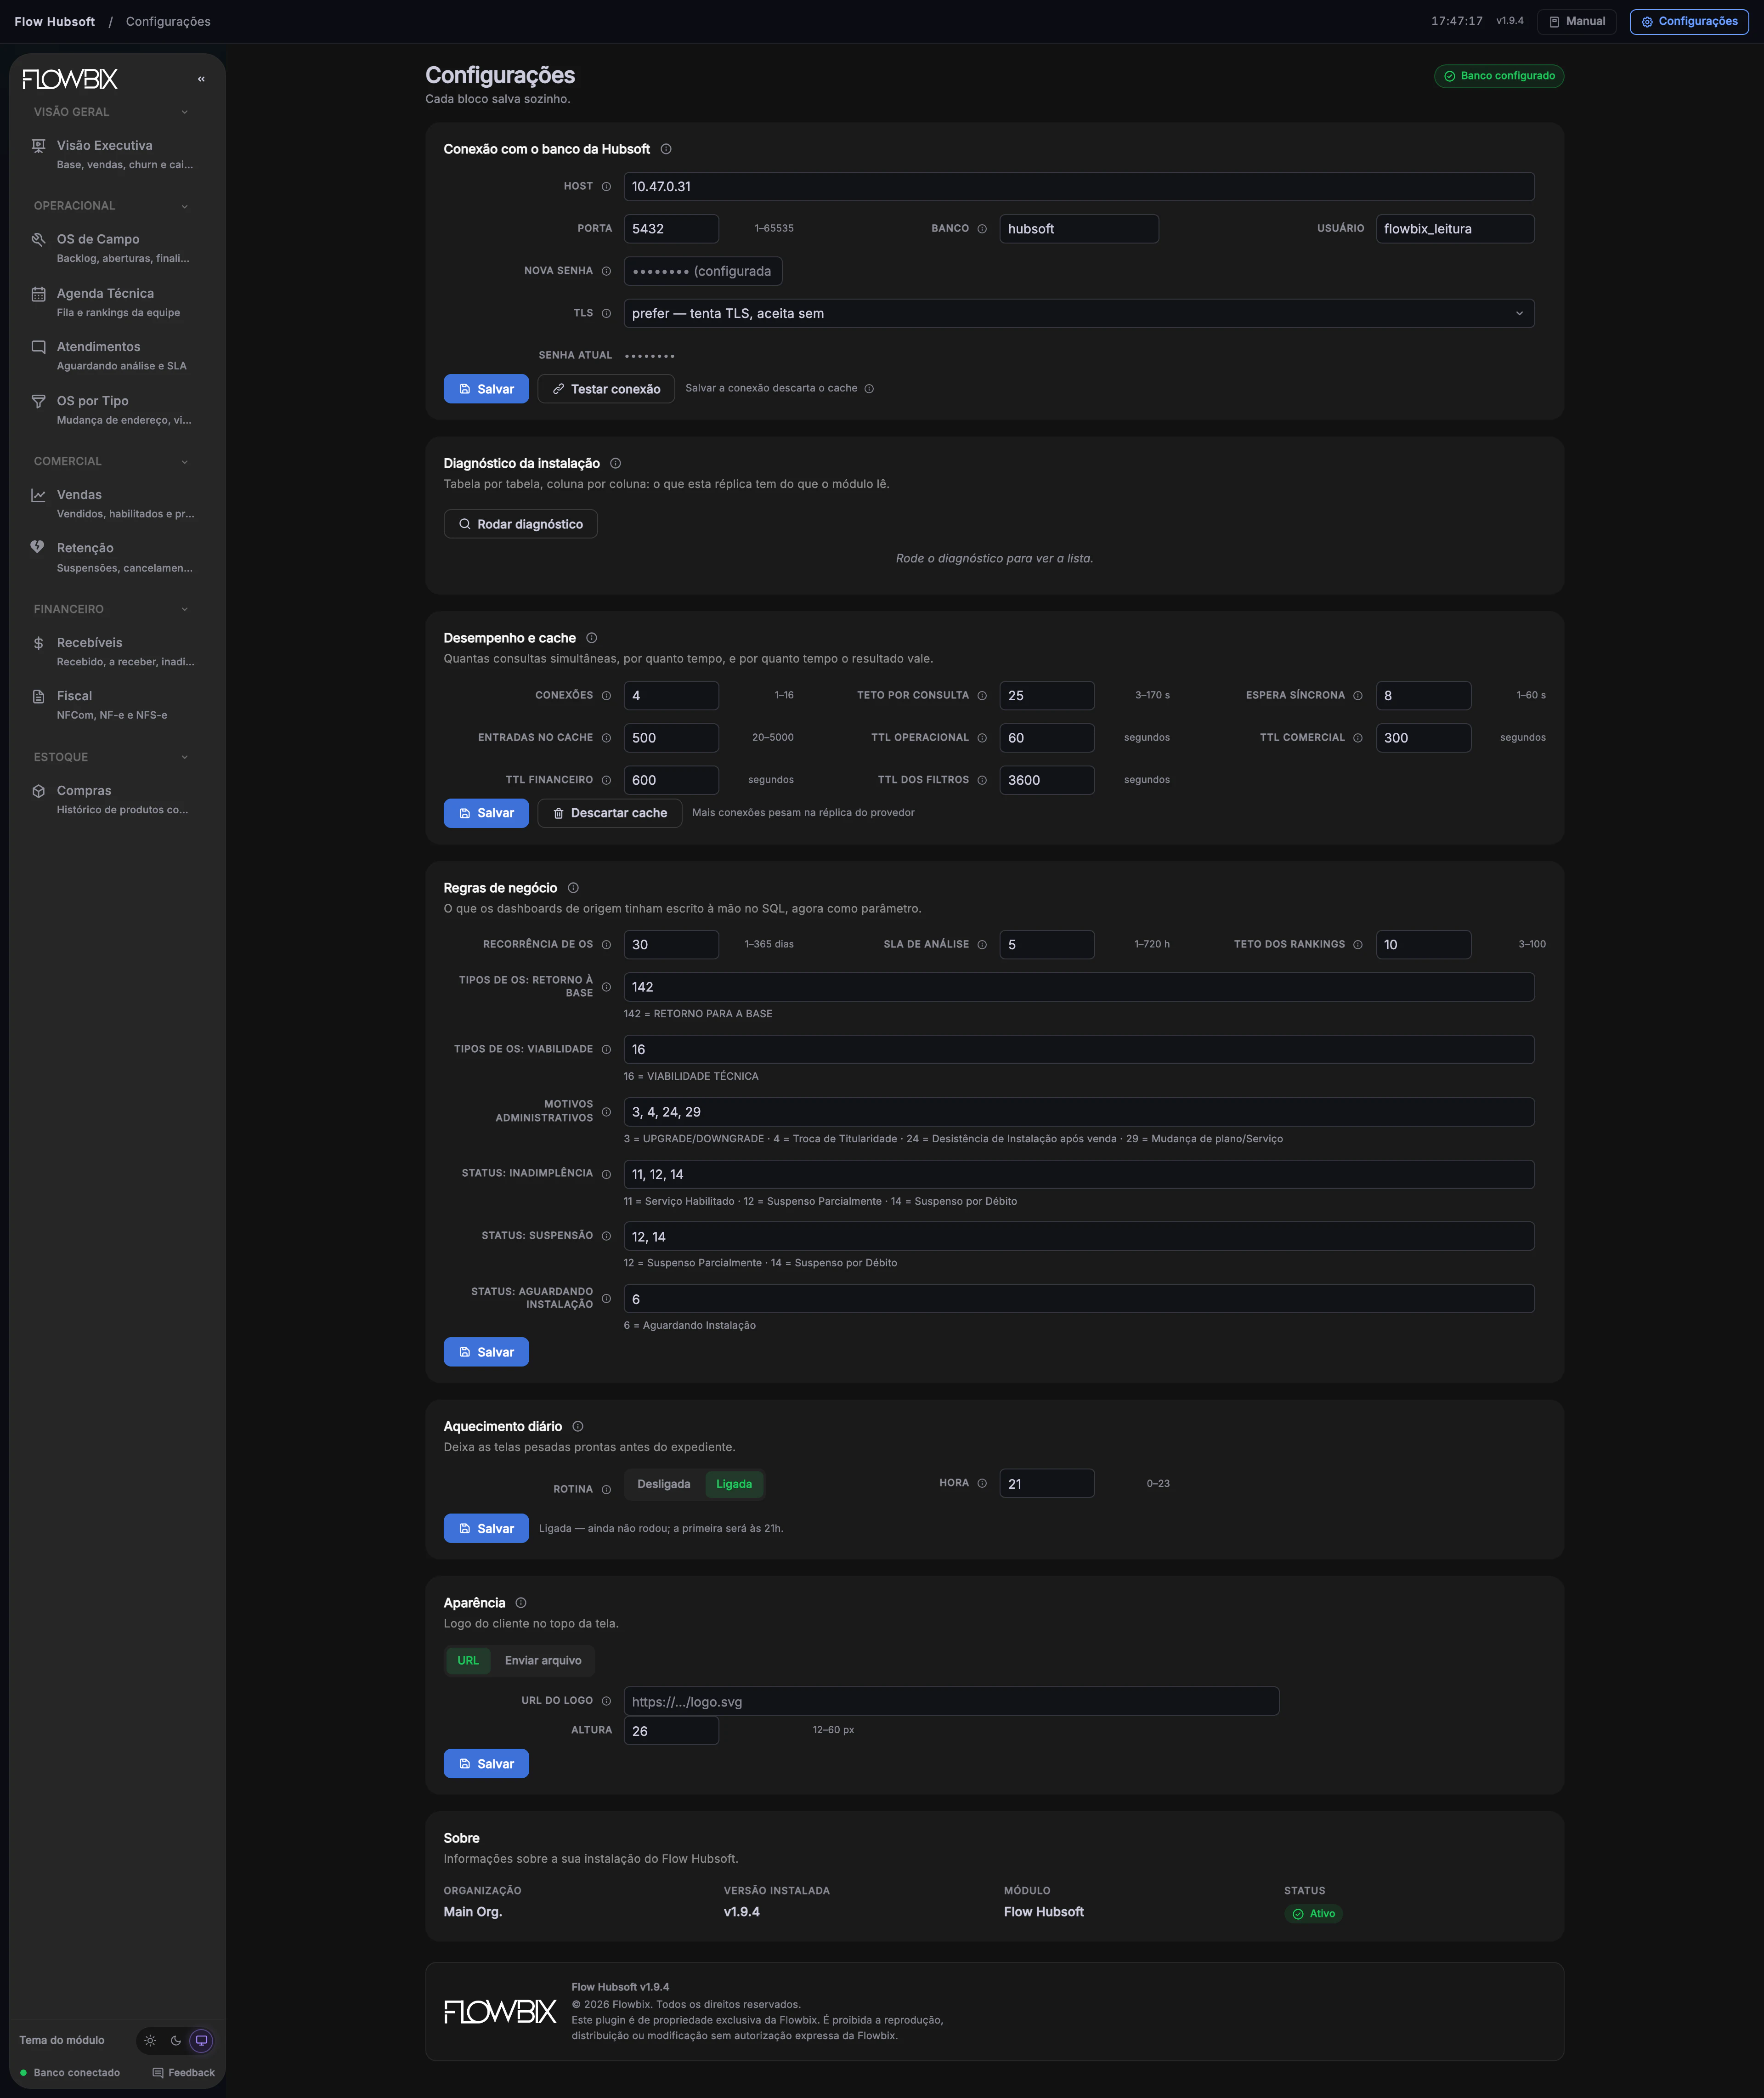Click the info icon beside TLS label

pyautogui.click(x=606, y=313)
